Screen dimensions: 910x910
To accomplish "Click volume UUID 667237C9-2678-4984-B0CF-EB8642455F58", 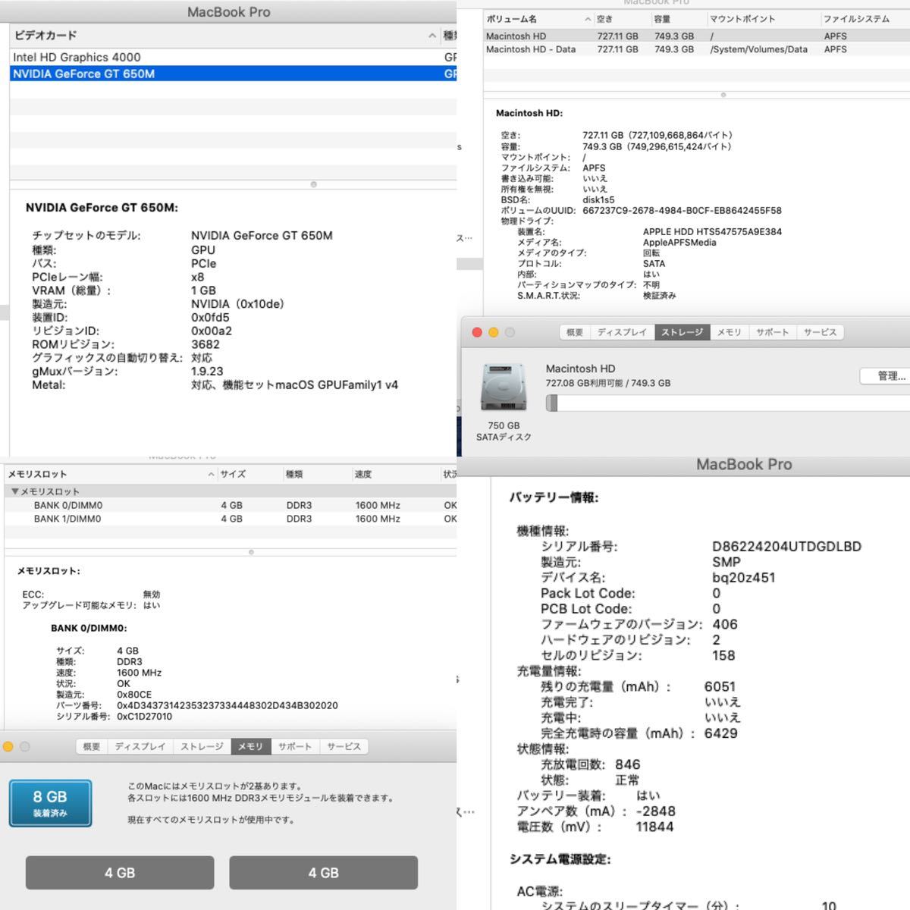I will click(x=682, y=211).
